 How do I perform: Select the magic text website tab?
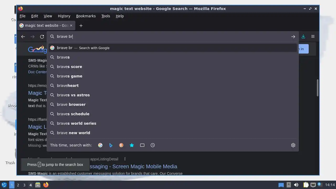click(46, 25)
